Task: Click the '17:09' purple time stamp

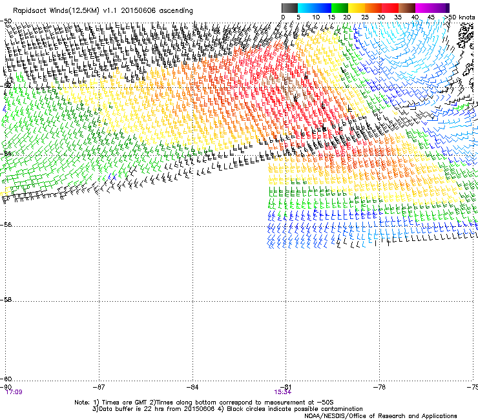Action: pyautogui.click(x=14, y=392)
